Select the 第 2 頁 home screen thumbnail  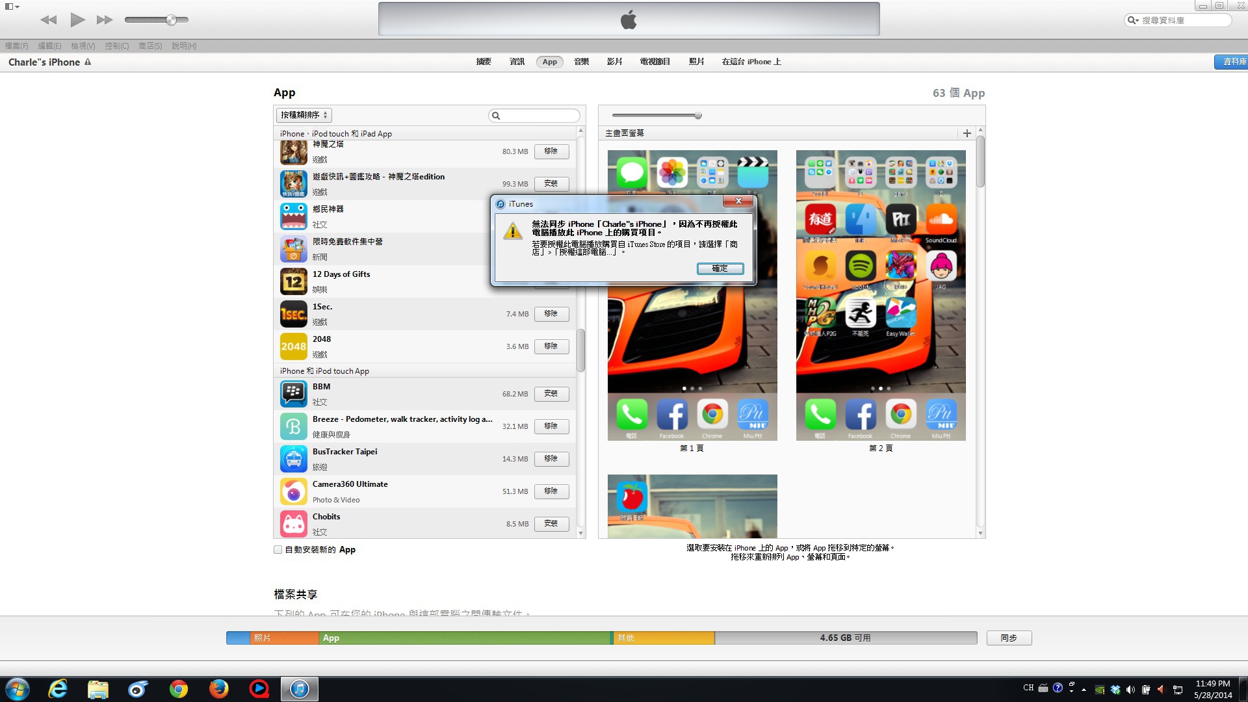coord(881,296)
